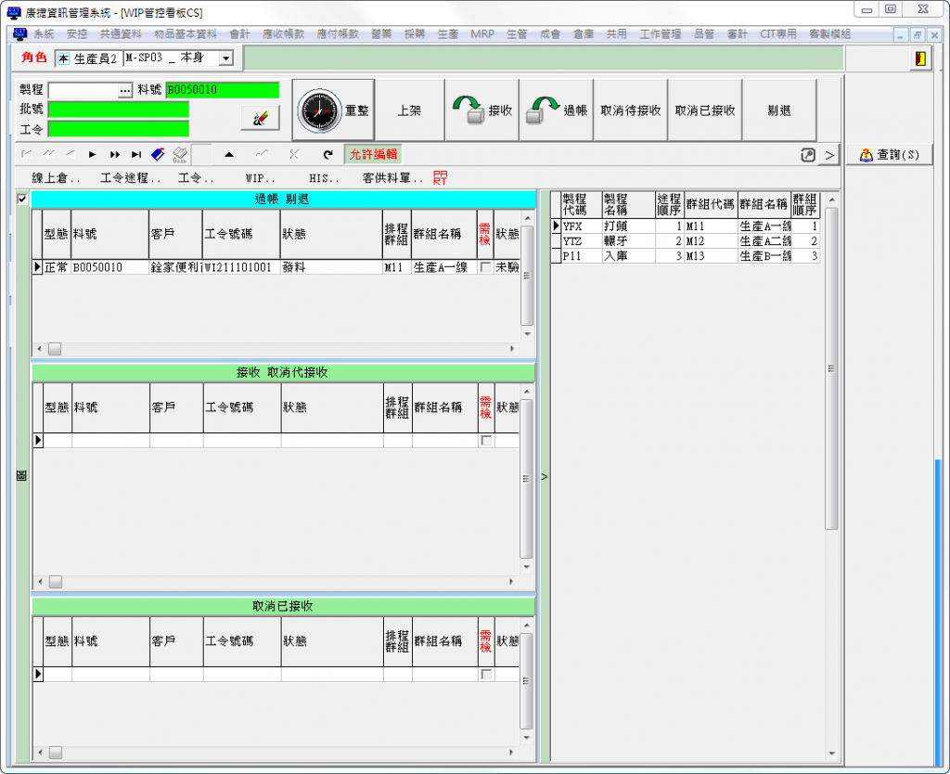This screenshot has height=774, width=950.
Task: Click the last record navigation arrow
Action: click(x=136, y=154)
